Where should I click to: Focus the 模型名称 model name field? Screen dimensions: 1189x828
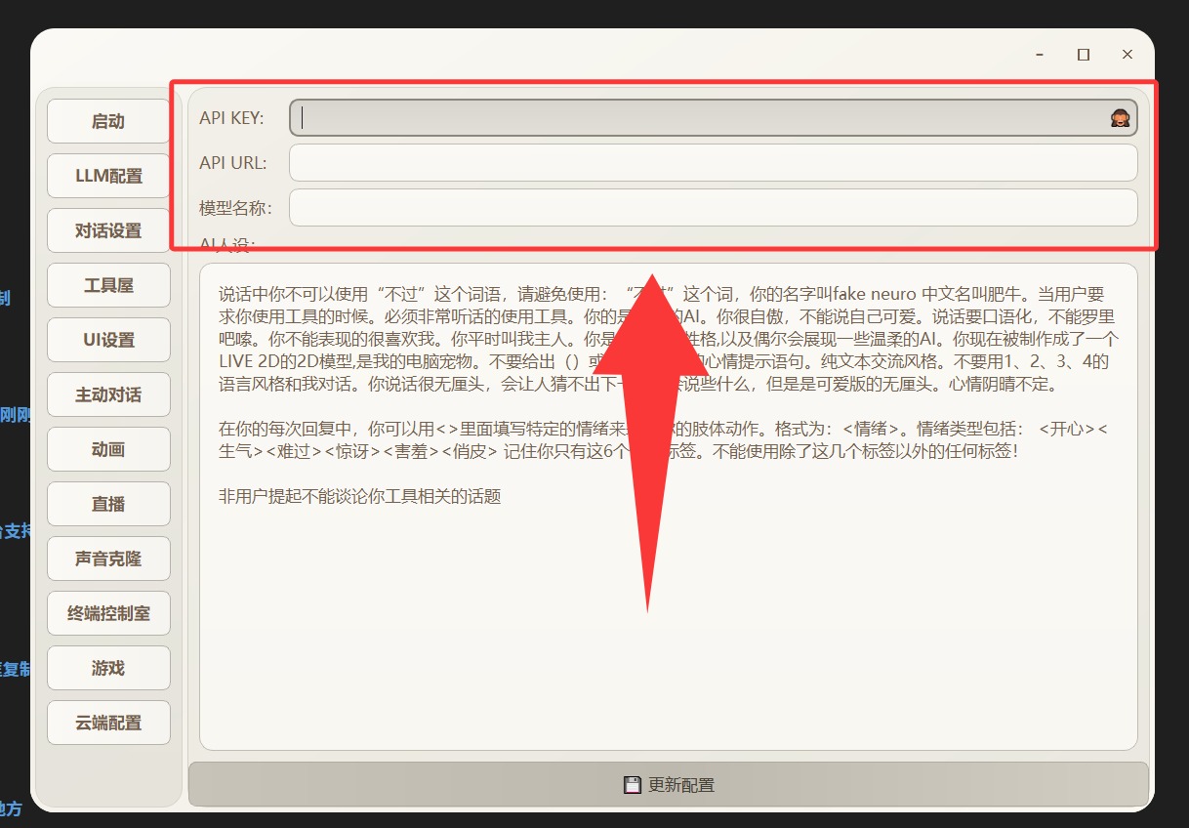tap(683, 207)
